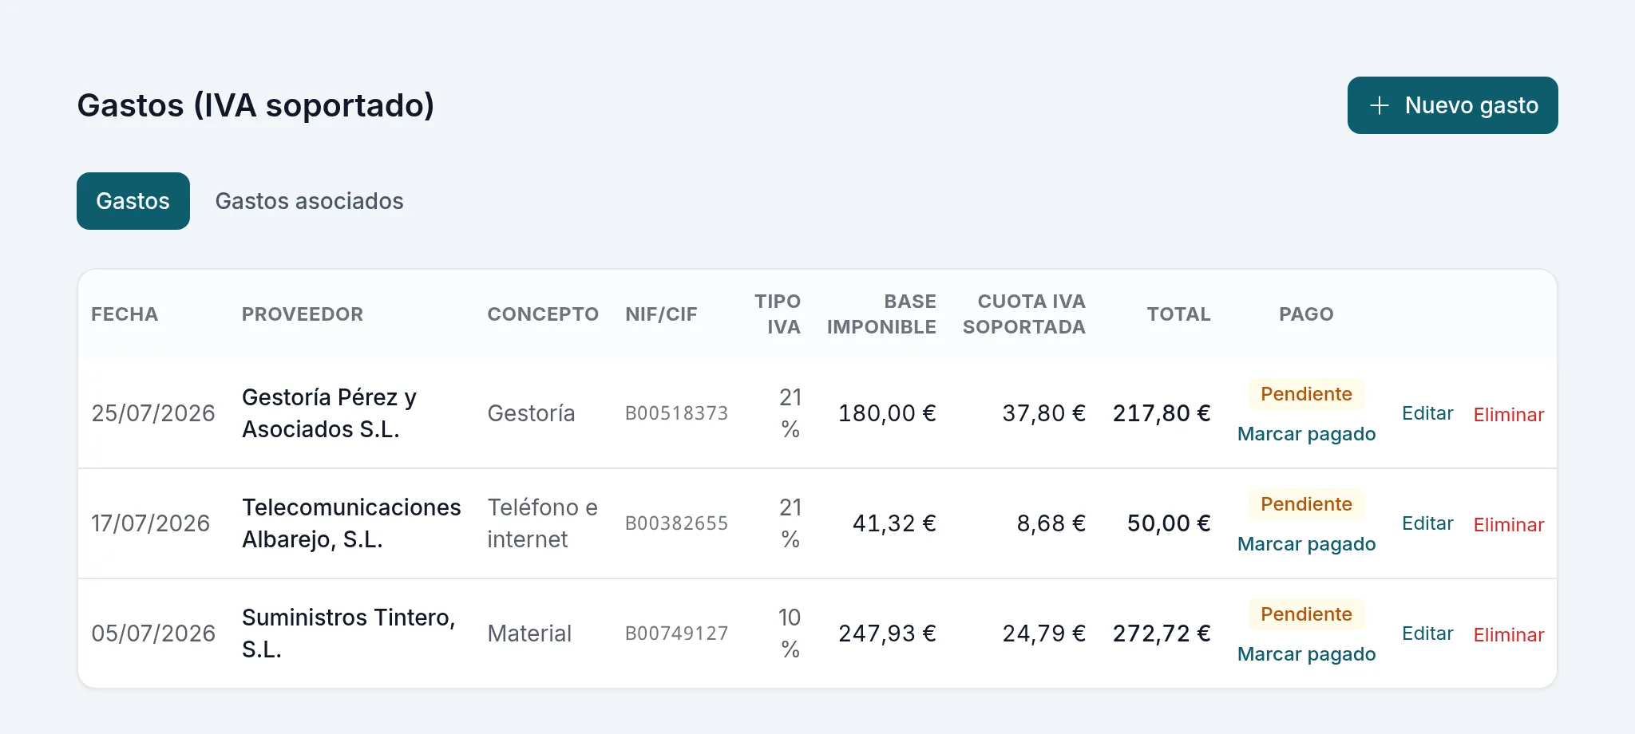Click the Nuevo gasto button
Screen dimensions: 1635x734
click(1452, 105)
